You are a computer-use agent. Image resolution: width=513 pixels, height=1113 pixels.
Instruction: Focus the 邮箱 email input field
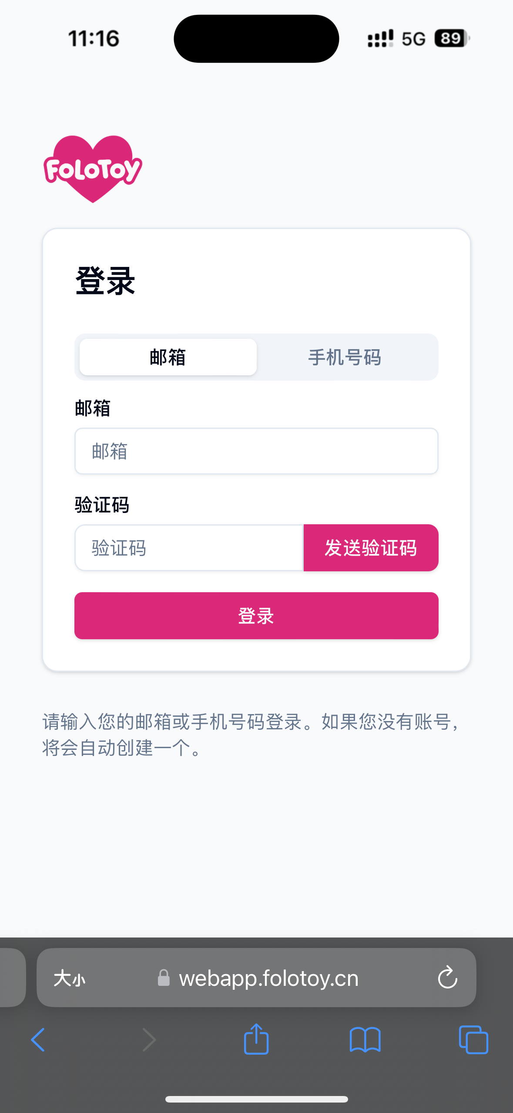point(256,451)
